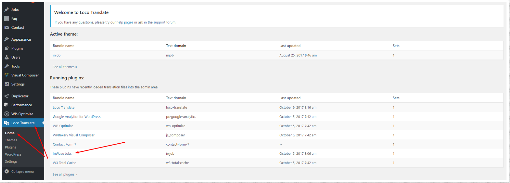This screenshot has height=183, width=510.
Task: Click the Faq list icon
Action: click(7, 19)
